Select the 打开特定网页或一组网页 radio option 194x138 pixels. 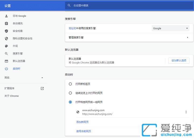(x=70, y=102)
